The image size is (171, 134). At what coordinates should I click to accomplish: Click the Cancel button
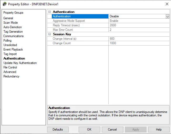(x=112, y=130)
